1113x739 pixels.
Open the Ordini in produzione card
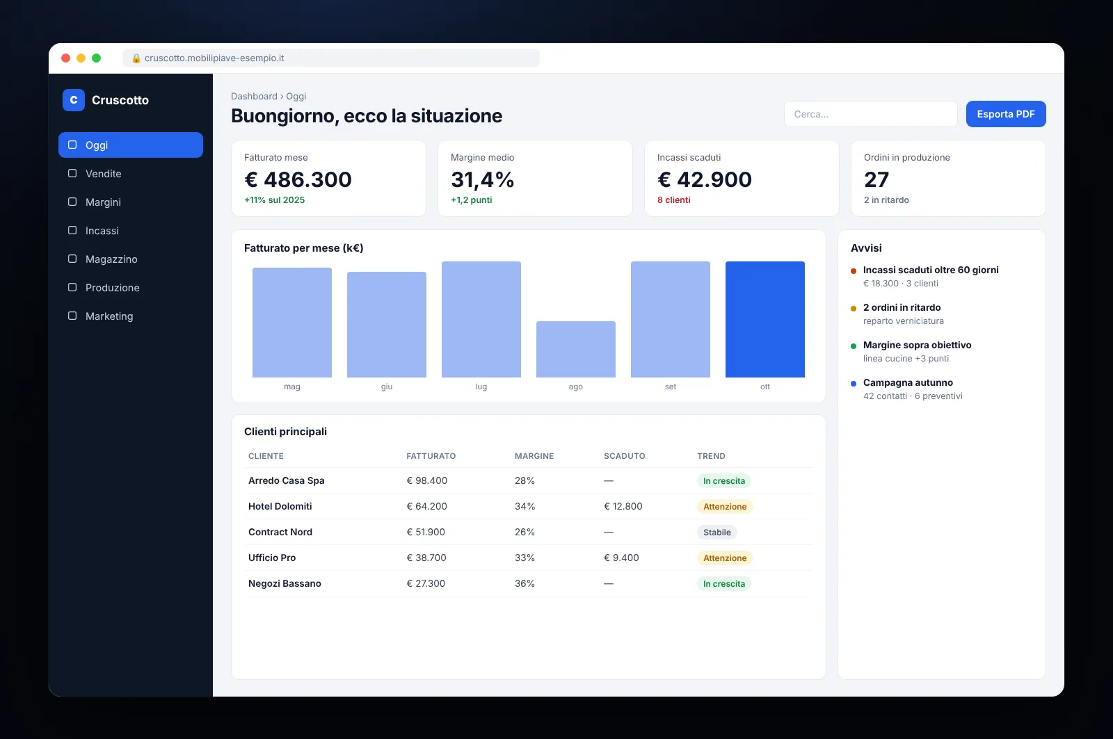click(x=948, y=179)
